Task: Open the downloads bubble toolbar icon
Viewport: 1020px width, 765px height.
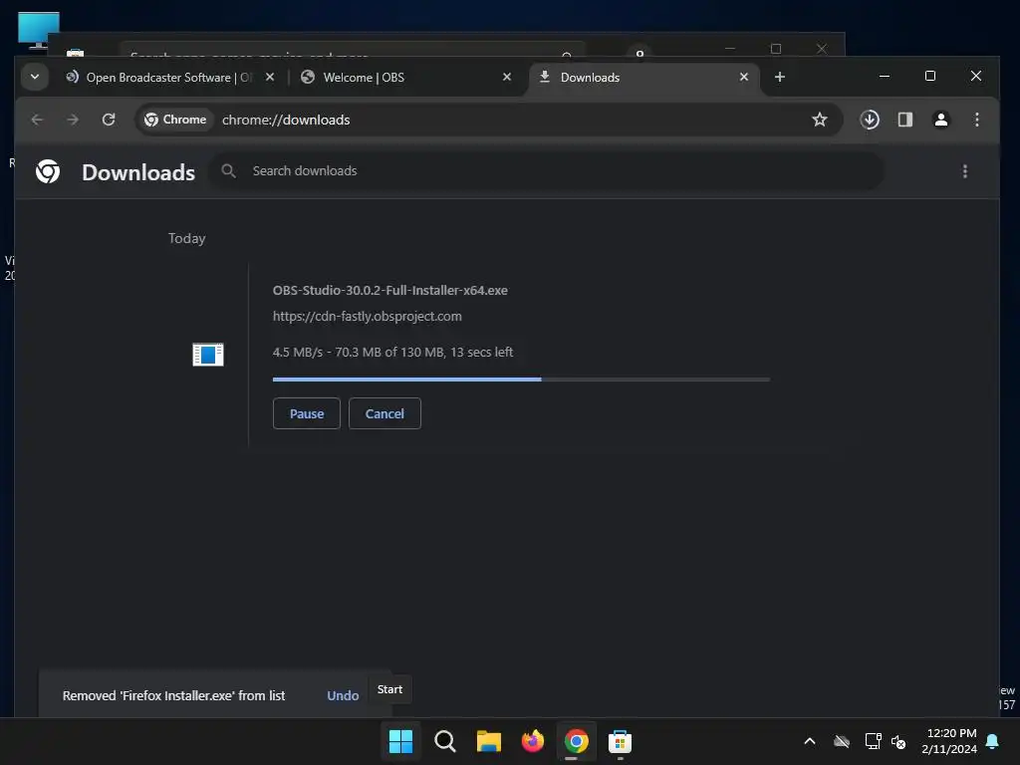Action: pos(870,120)
